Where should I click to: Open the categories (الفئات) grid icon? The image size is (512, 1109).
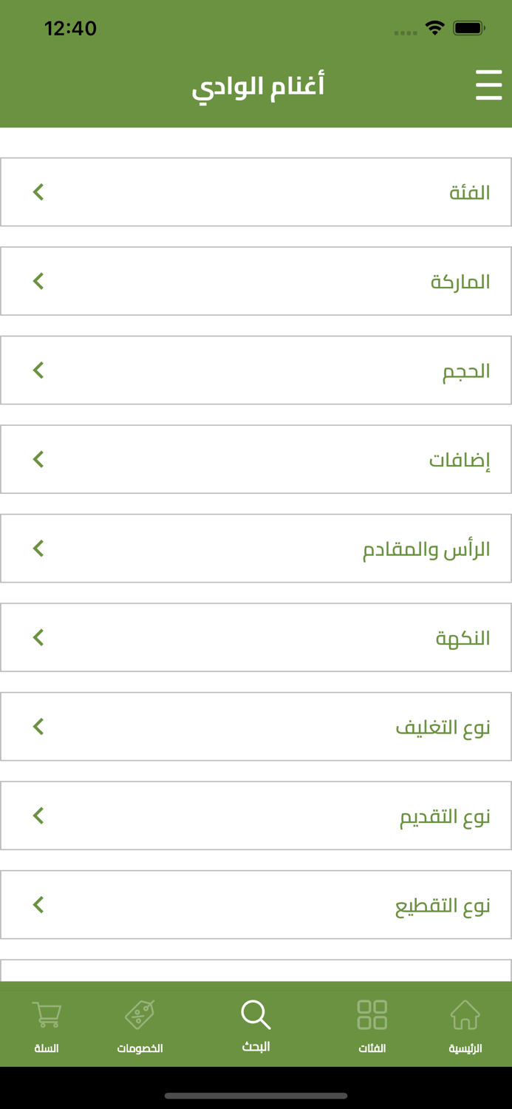coord(372,1014)
